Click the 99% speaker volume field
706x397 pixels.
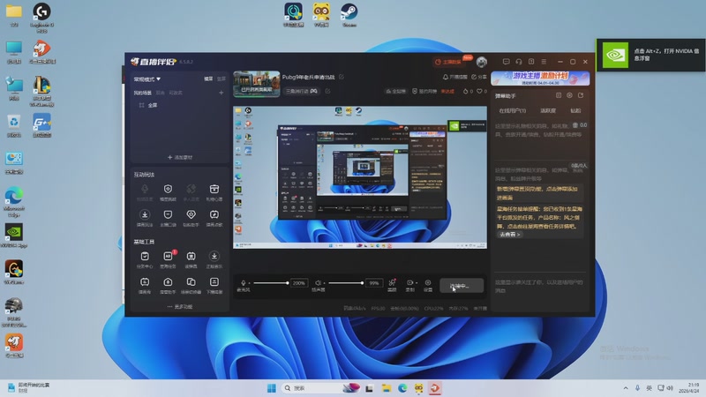tap(374, 283)
